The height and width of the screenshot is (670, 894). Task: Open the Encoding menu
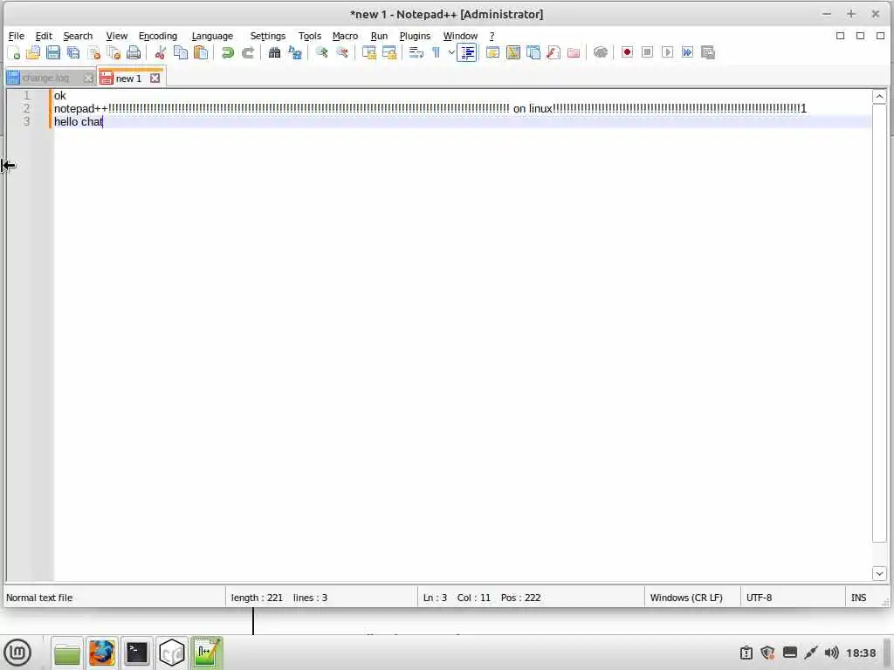pos(158,36)
